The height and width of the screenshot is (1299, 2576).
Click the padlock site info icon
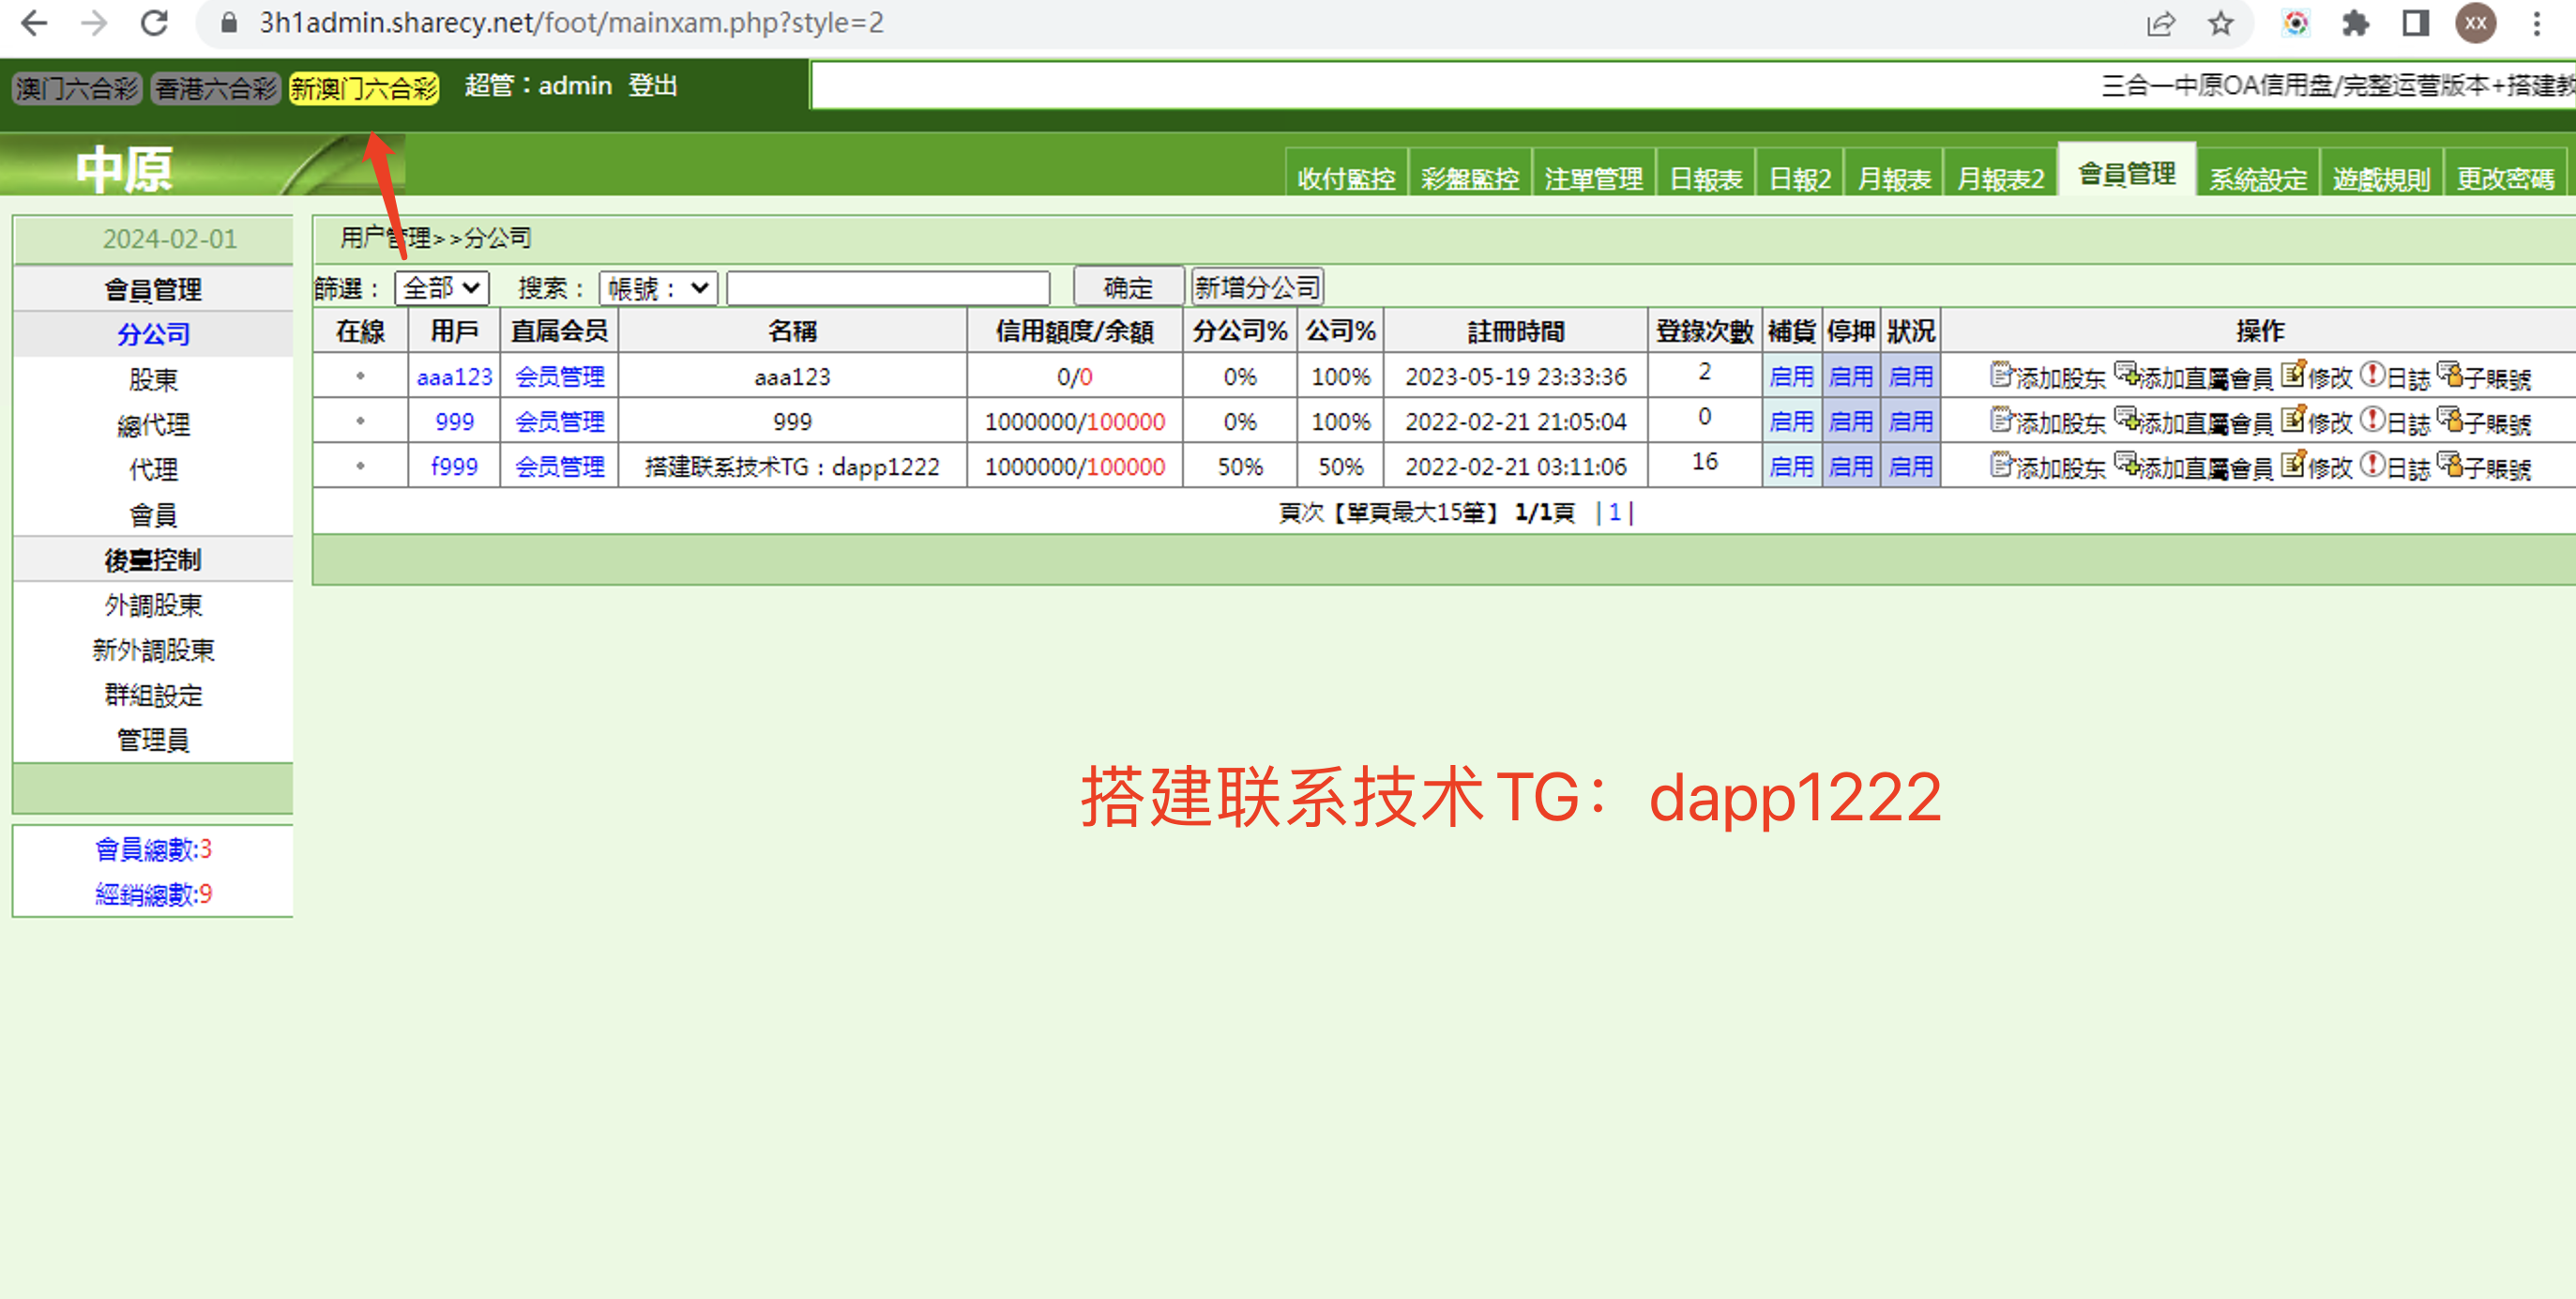(229, 22)
